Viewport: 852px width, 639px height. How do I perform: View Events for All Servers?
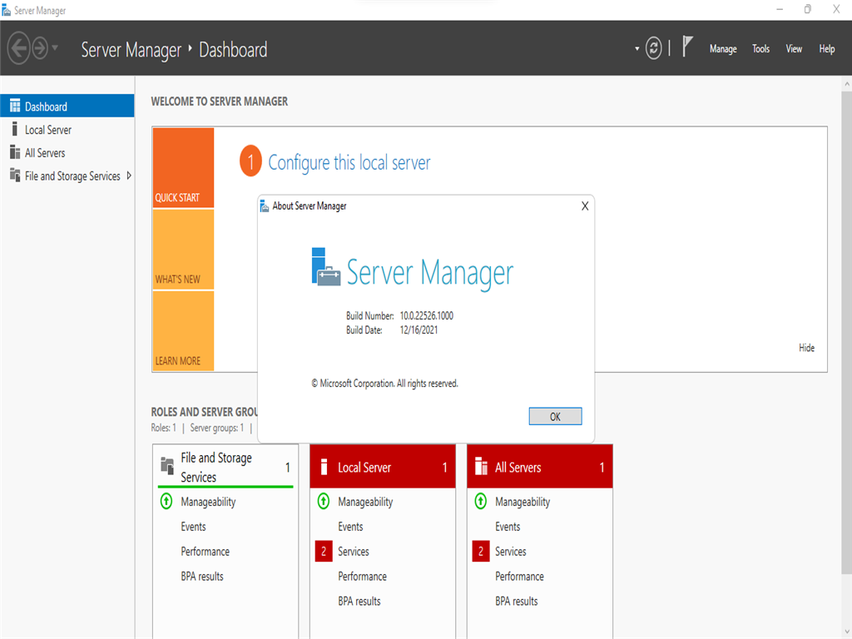tap(508, 526)
